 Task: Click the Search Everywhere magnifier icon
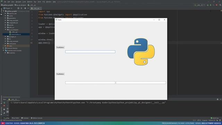tap(220, 5)
